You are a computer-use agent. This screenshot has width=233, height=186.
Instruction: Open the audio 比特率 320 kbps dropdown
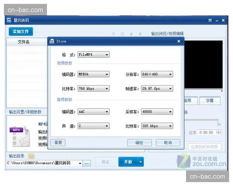coord(157,126)
